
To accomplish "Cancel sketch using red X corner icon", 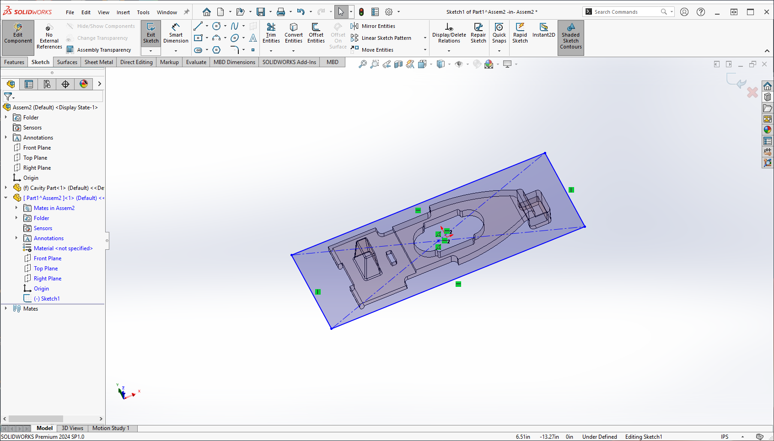I will point(752,92).
